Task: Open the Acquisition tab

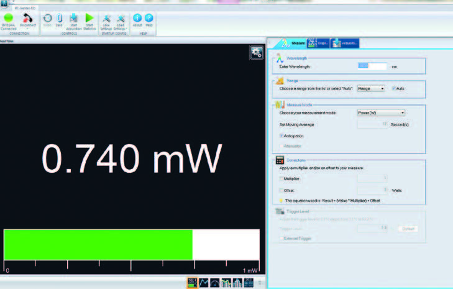Action: [x=345, y=43]
